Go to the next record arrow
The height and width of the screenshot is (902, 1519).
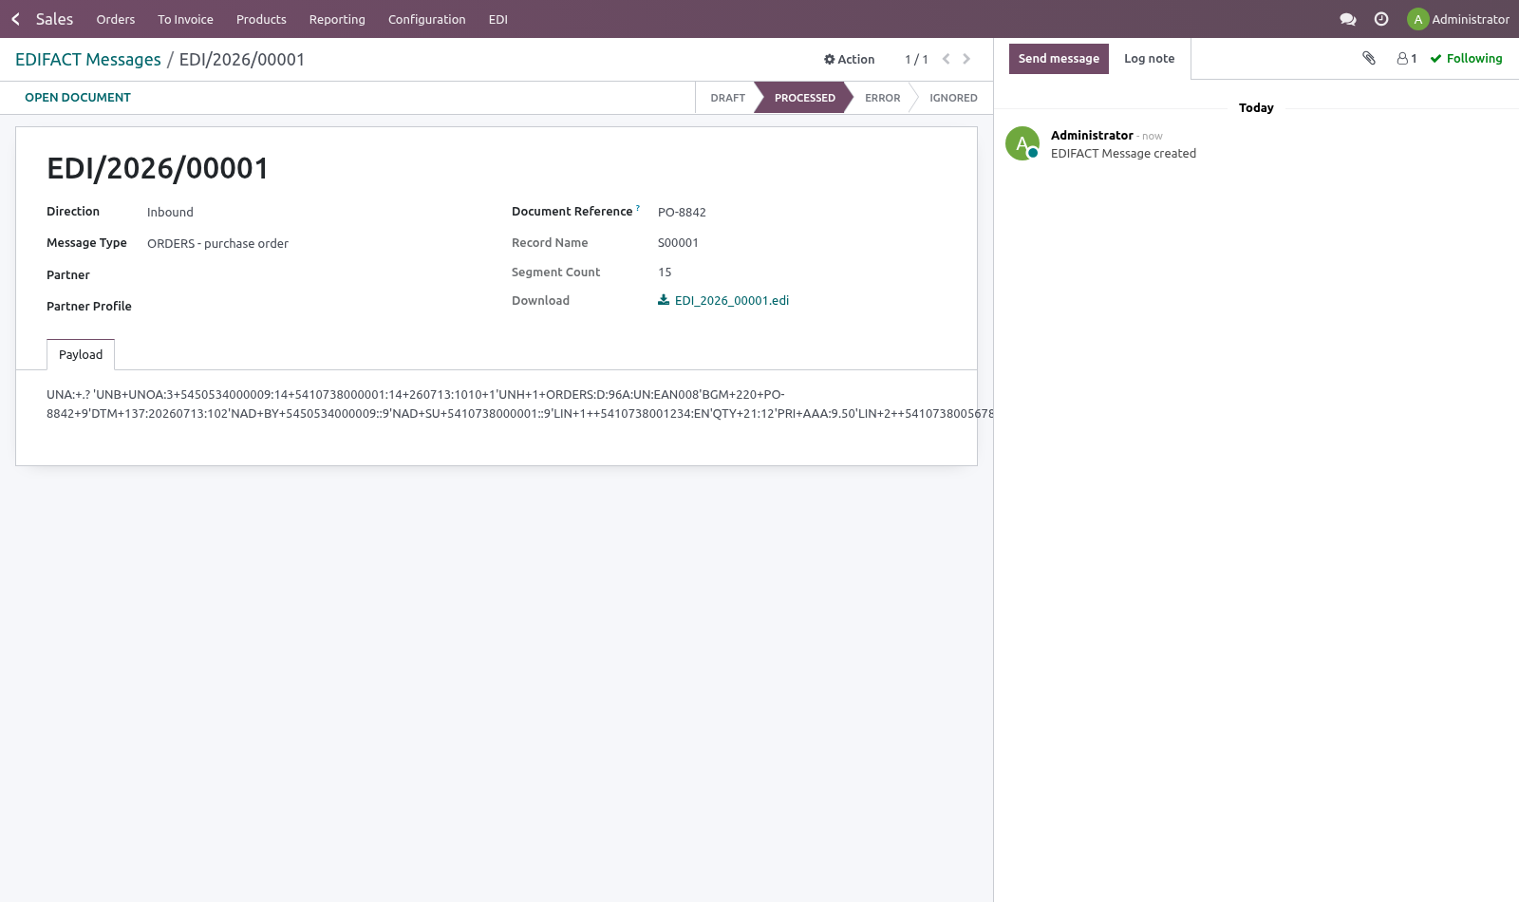pos(966,59)
